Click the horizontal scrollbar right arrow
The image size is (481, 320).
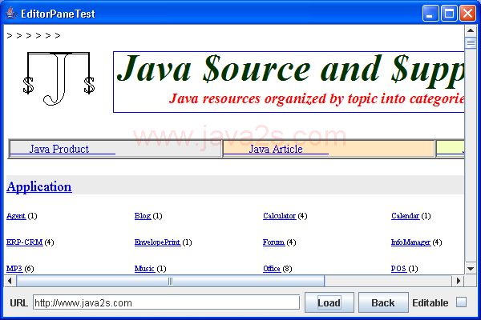(458, 281)
